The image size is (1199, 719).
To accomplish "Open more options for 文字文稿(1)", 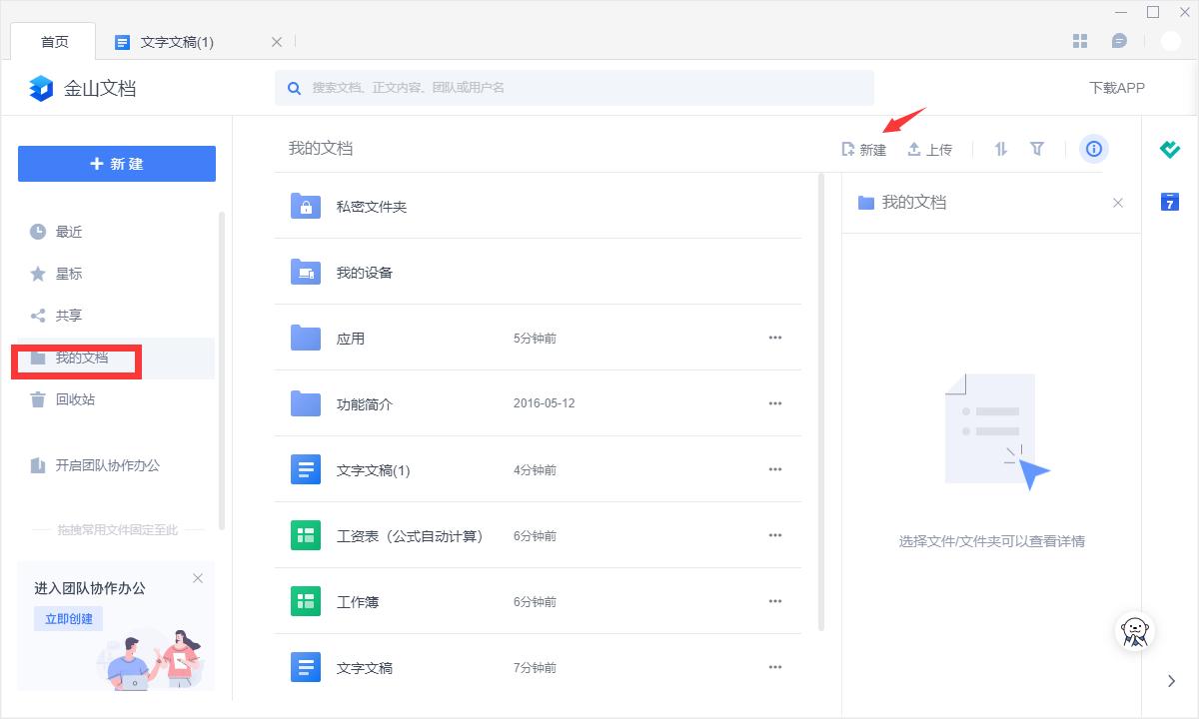I will 774,469.
